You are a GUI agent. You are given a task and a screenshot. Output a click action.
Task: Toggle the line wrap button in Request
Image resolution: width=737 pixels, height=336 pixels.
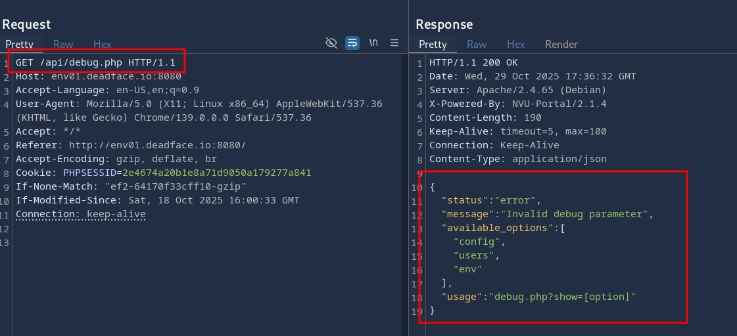click(x=352, y=43)
